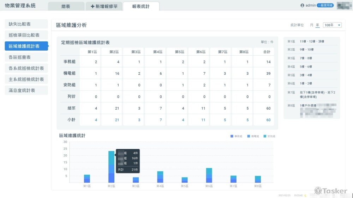
Task: Toggle 安防組 legend series in chart
Action: pos(269,136)
